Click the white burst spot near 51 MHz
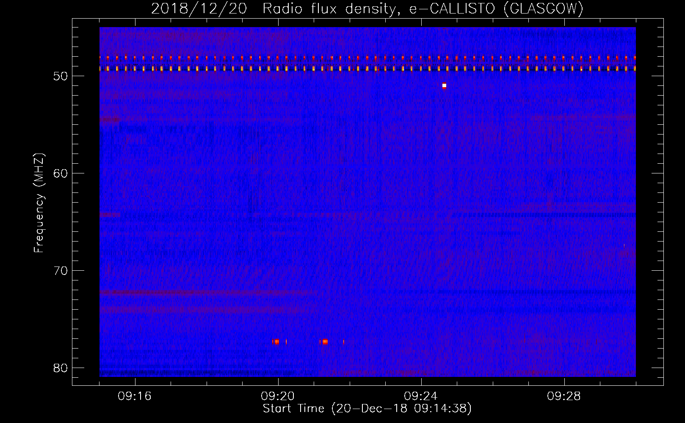The width and height of the screenshot is (685, 423). [x=444, y=85]
